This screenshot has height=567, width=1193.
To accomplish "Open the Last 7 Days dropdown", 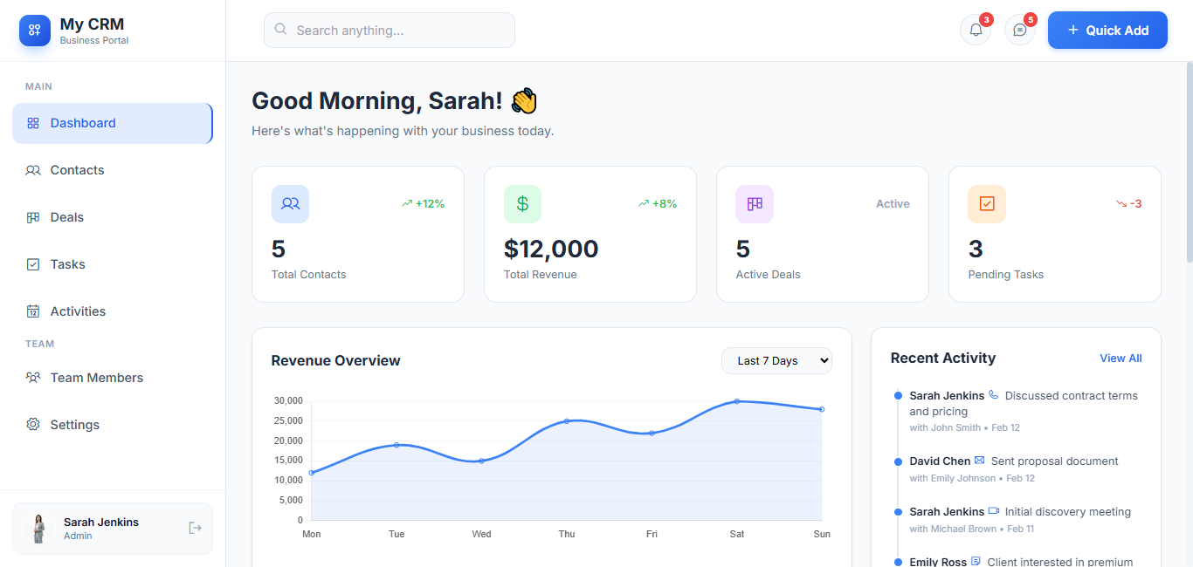I will point(776,361).
